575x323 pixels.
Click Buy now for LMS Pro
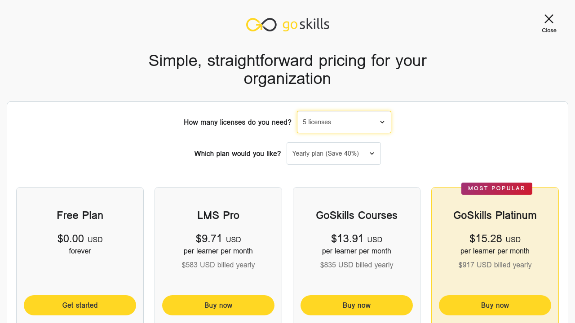coord(218,305)
